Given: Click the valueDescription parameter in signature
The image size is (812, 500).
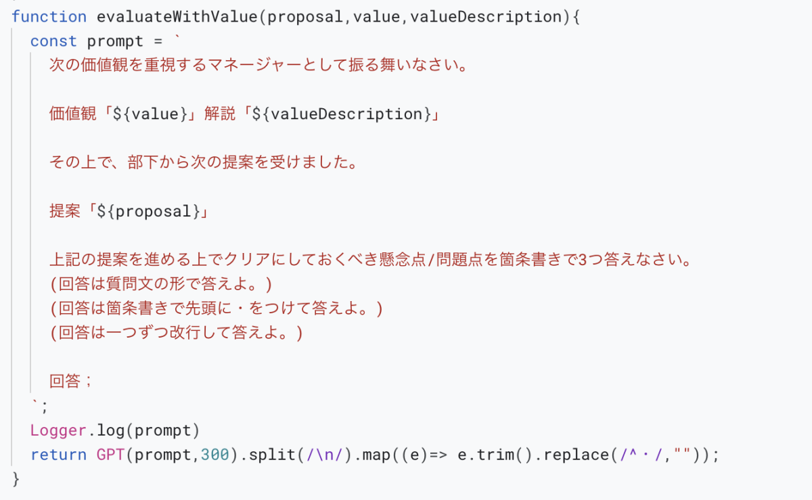Looking at the screenshot, I should (484, 17).
